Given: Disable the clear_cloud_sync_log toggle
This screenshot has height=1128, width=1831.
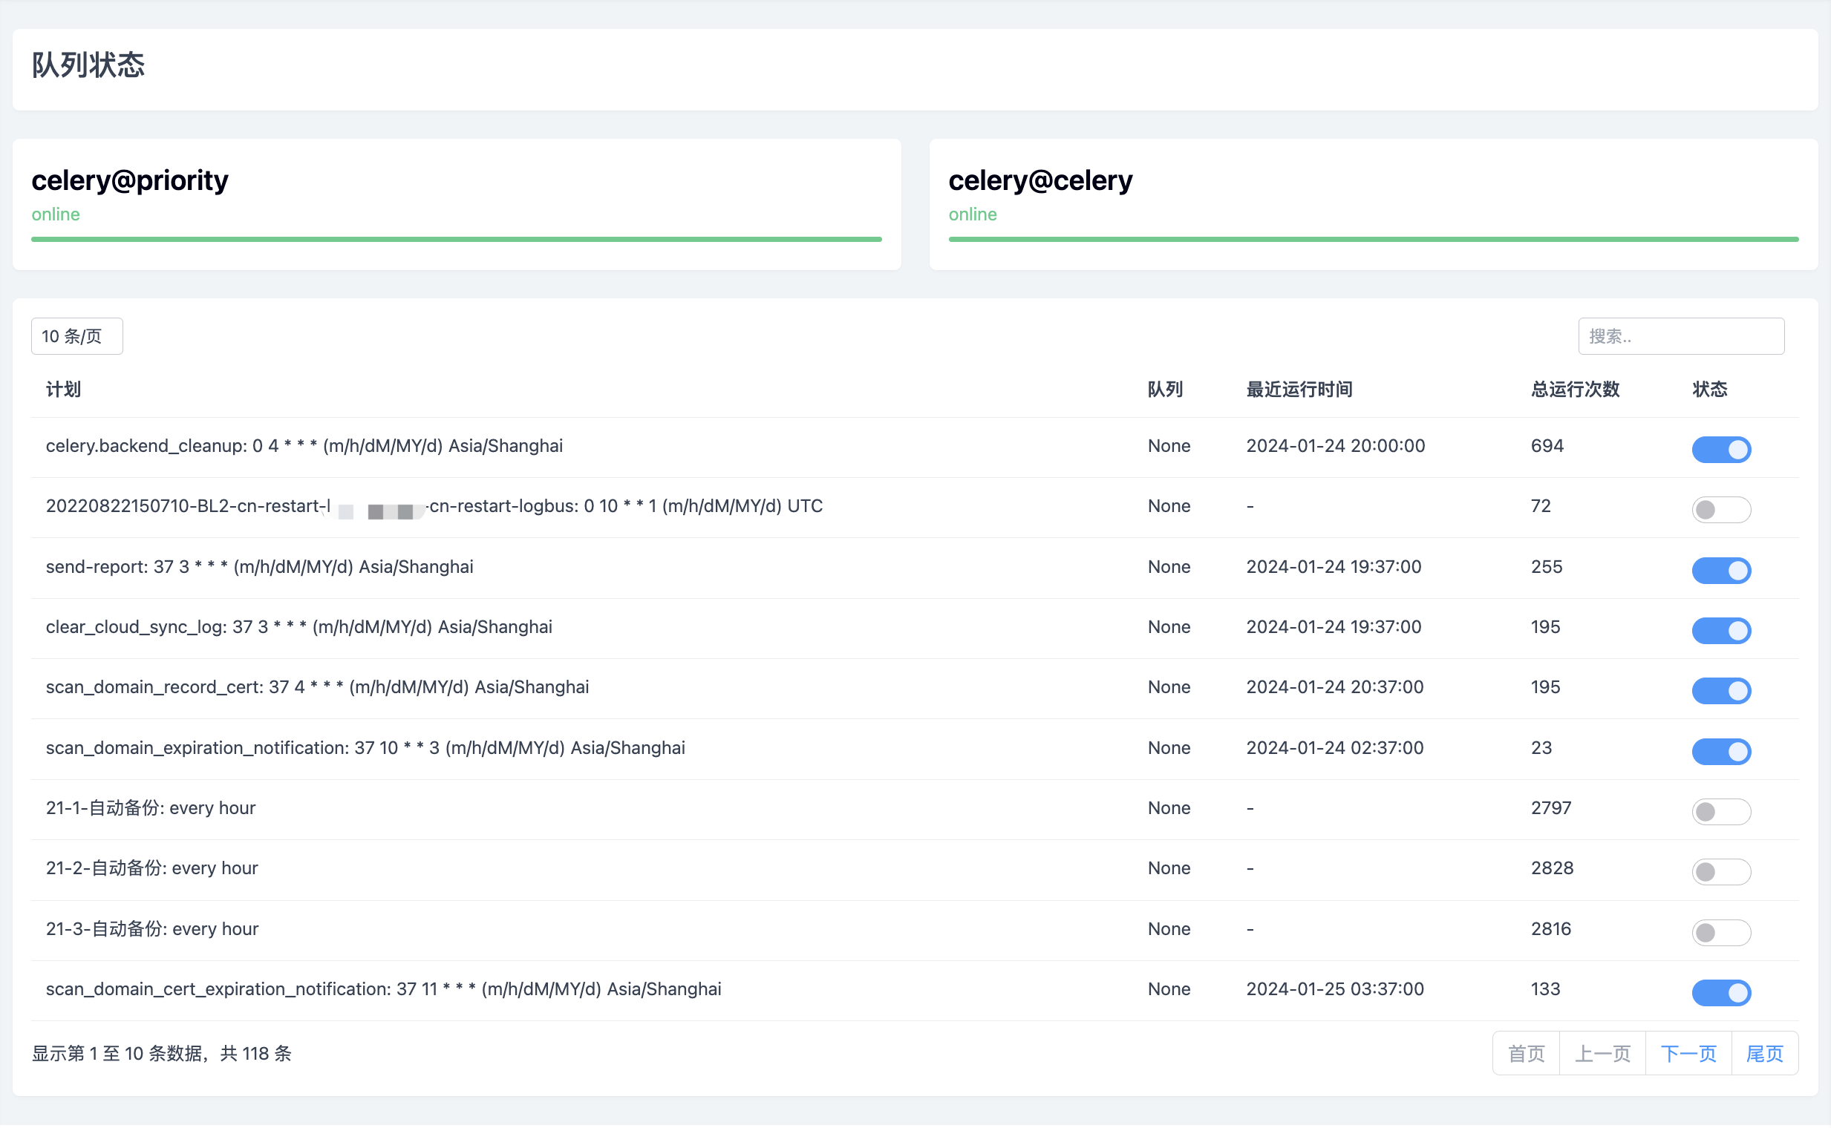Looking at the screenshot, I should coord(1720,630).
